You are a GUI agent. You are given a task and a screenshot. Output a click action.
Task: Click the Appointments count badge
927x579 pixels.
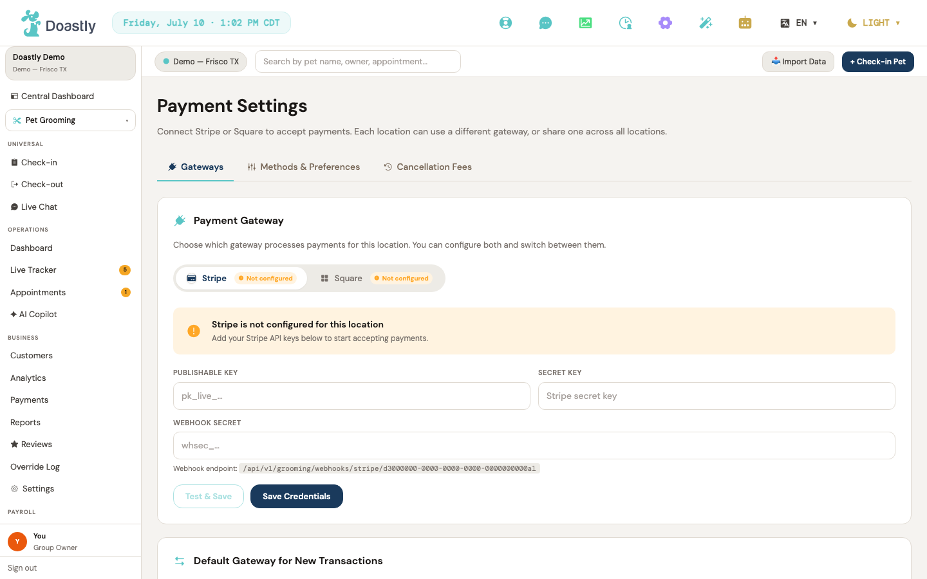tap(126, 293)
